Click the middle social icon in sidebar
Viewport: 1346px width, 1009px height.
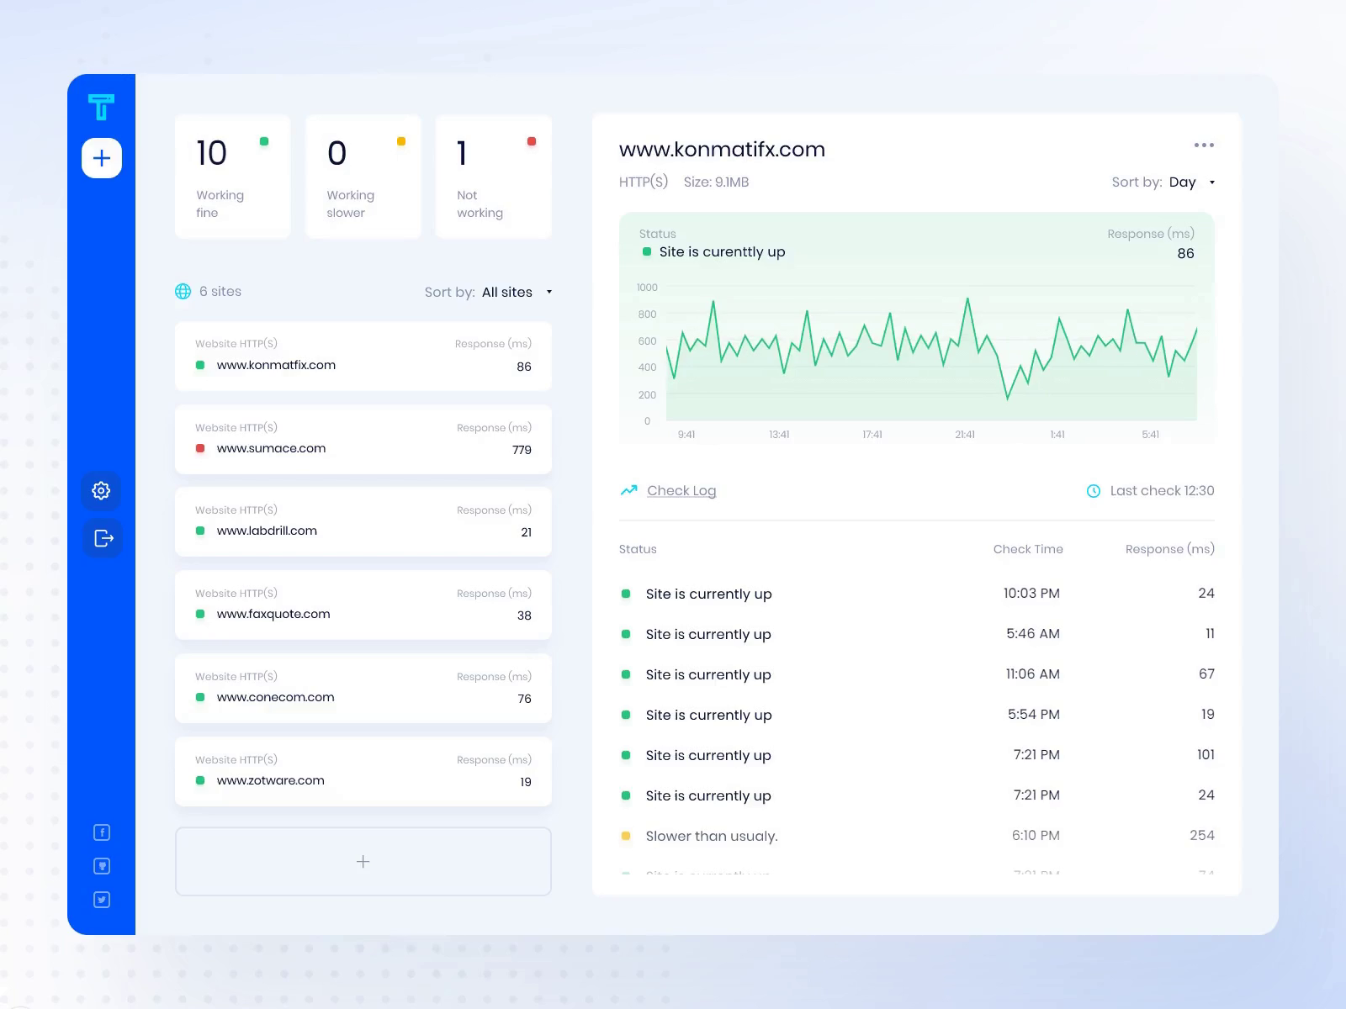coord(102,866)
